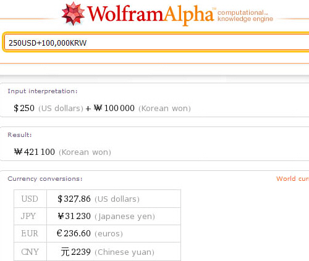The image size is (309, 261).
Task: Select the 'Input interpretation:' label
Action: pyautogui.click(x=43, y=91)
